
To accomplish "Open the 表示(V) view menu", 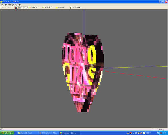I will (x=11, y=5).
